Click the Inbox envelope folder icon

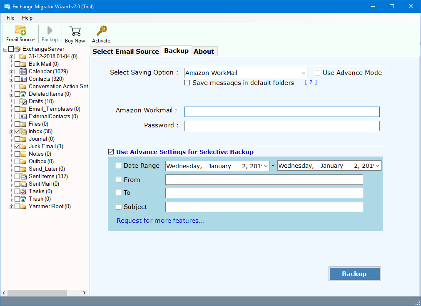pyautogui.click(x=24, y=132)
